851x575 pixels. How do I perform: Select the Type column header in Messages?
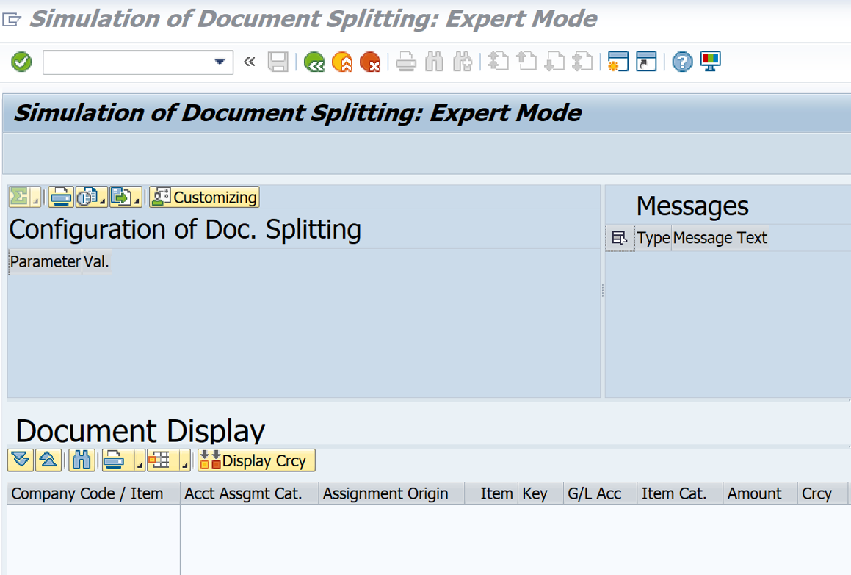pos(653,238)
